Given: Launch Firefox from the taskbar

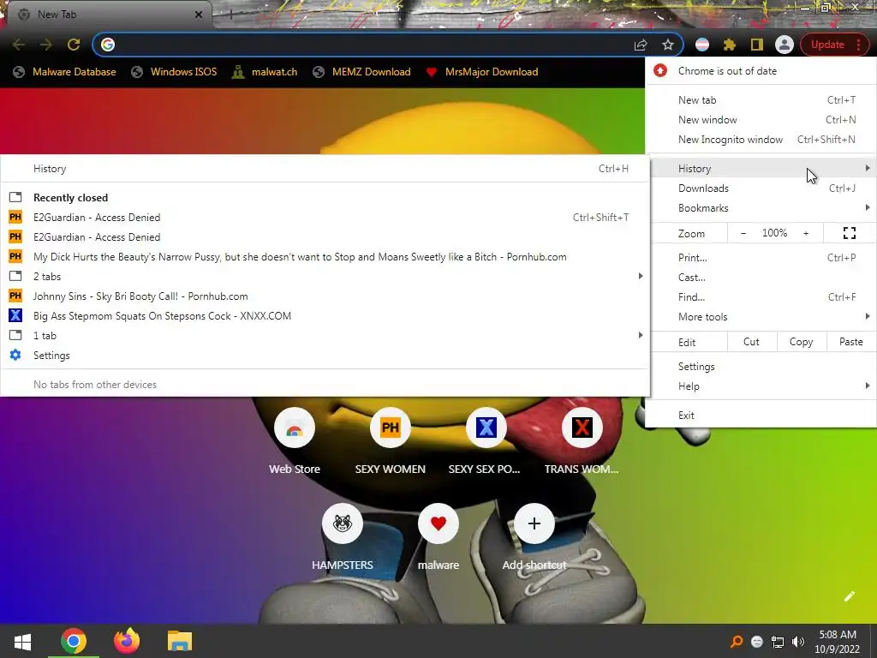Looking at the screenshot, I should (127, 641).
